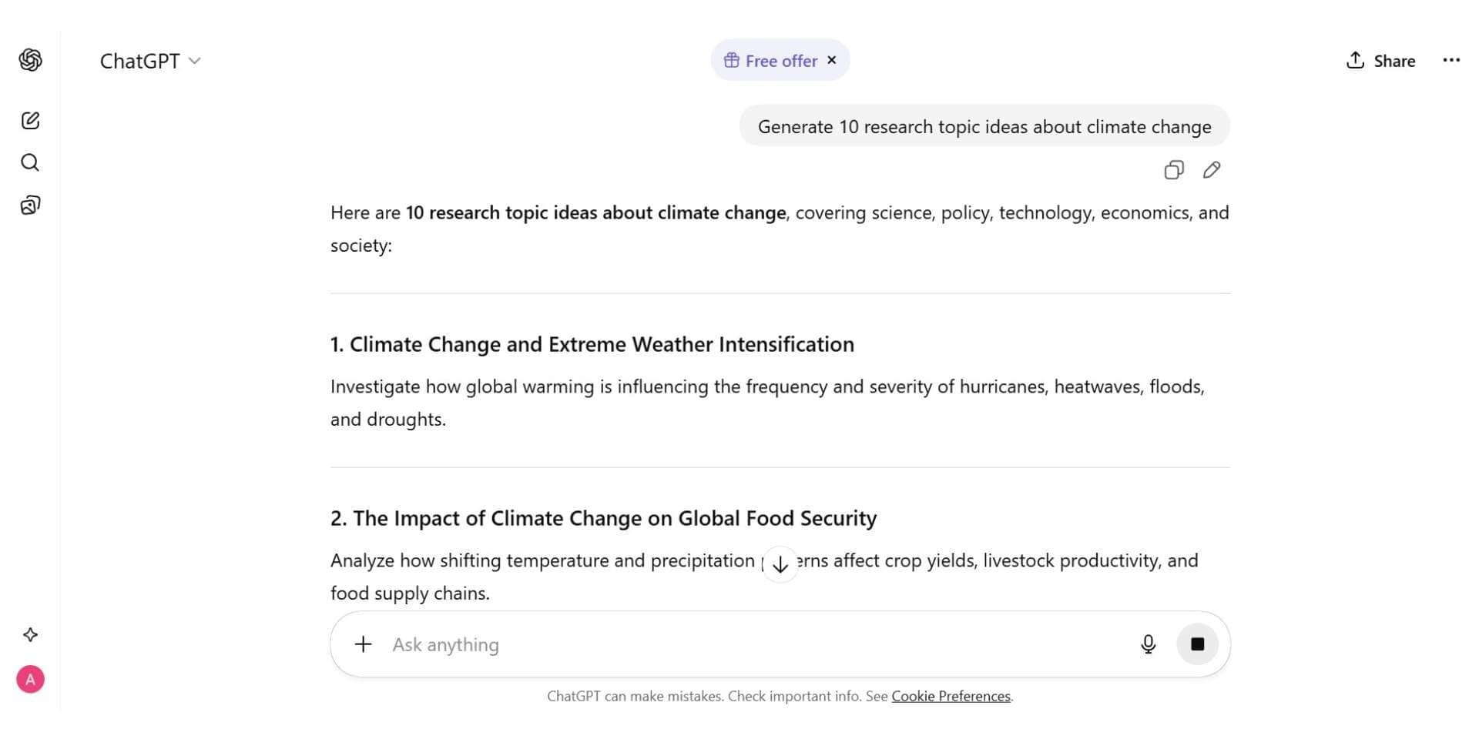The image size is (1479, 739).
Task: Click heading '2. The Impact of Climate Change on Global Food Security'
Action: (604, 518)
